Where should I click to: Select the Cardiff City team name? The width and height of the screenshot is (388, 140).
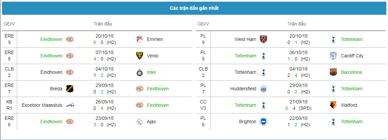[x=352, y=56]
